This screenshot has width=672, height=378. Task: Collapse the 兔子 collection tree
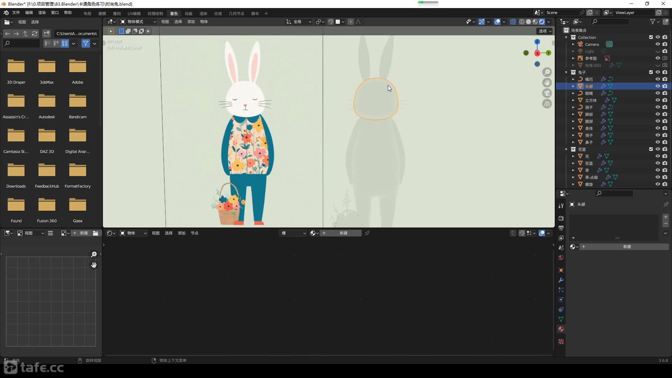[566, 72]
